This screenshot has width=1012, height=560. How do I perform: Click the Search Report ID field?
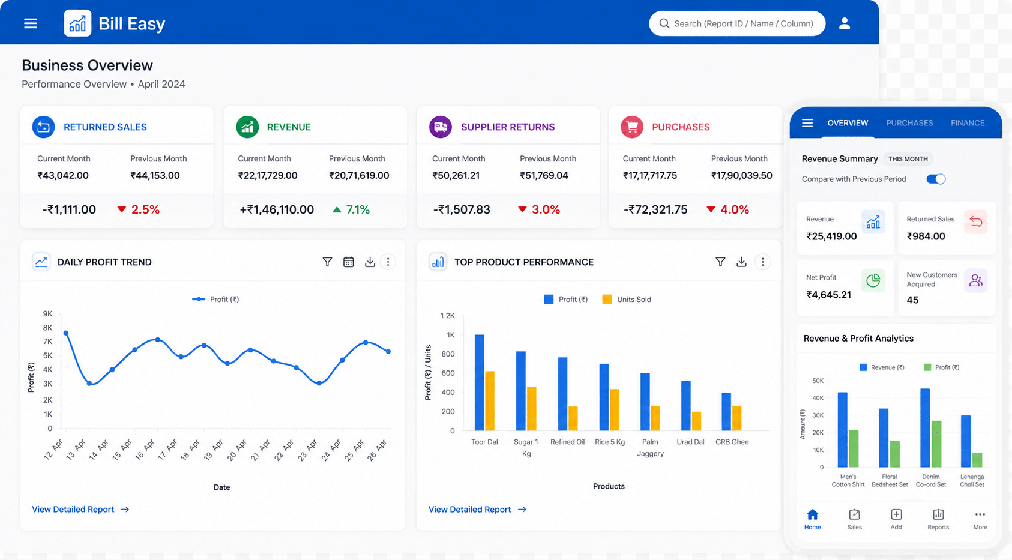coord(737,23)
